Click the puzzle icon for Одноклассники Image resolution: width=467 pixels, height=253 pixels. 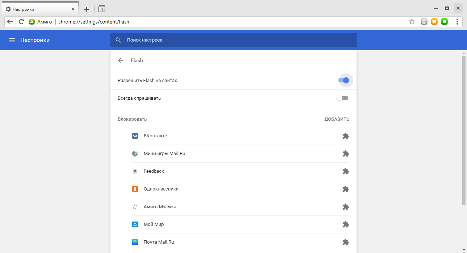pos(346,189)
